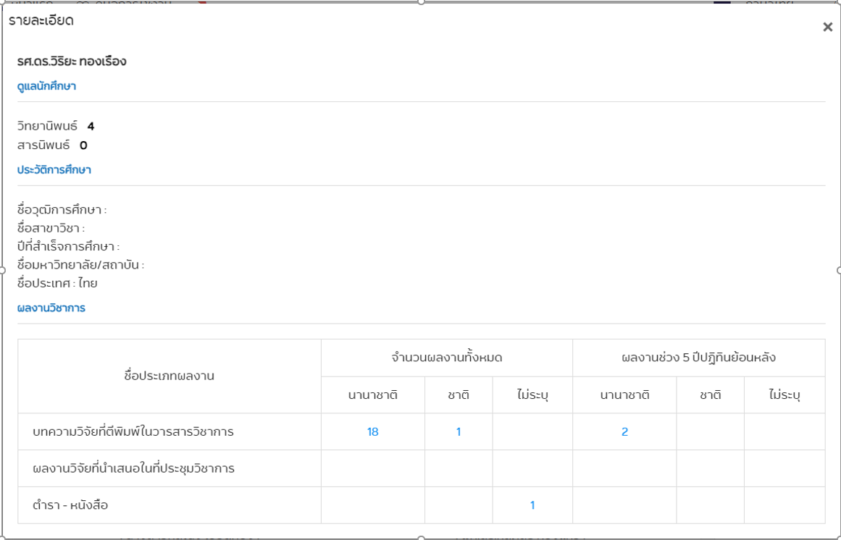The height and width of the screenshot is (540, 841).
Task: Click the ชื่อประเภทผลงาน column header
Action: [x=170, y=376]
